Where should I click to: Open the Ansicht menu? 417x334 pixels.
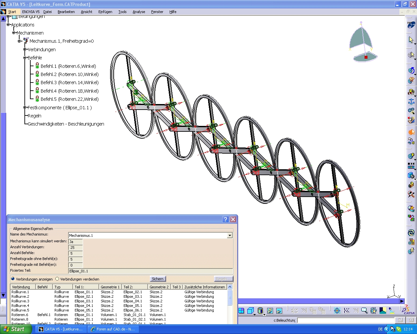[x=87, y=12]
